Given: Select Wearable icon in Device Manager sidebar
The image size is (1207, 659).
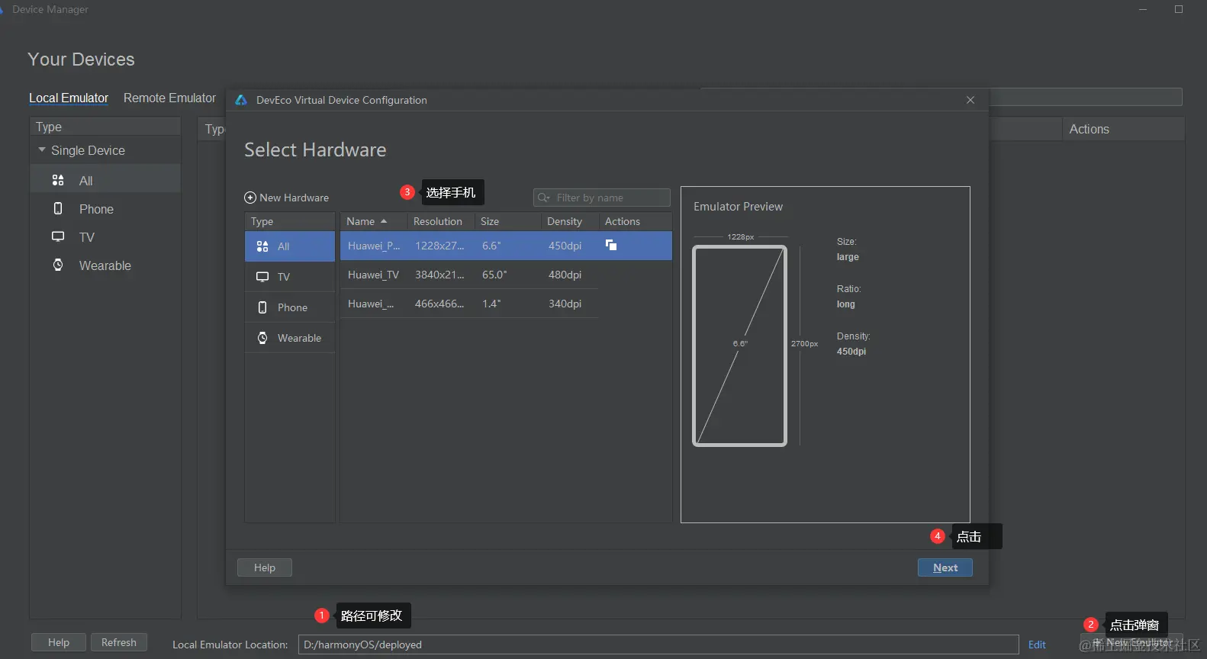Looking at the screenshot, I should click(x=58, y=265).
